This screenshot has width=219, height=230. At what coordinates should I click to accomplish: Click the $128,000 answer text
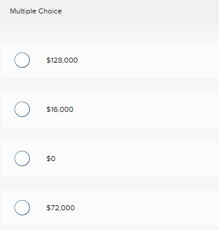pos(62,61)
